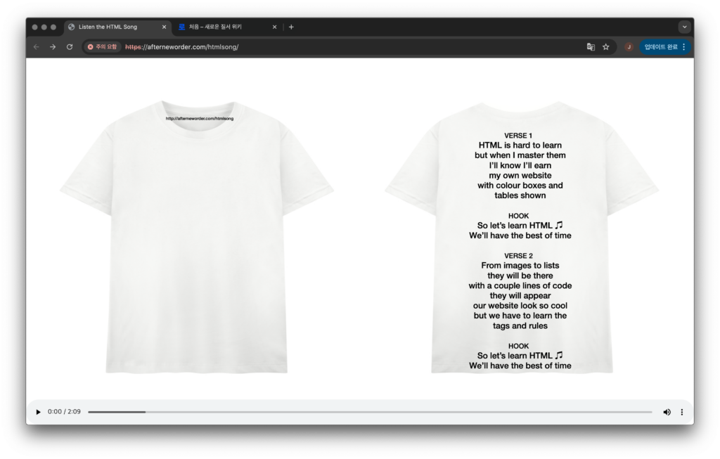
Task: Click the 업데이트 완료 update button
Action: coord(664,47)
